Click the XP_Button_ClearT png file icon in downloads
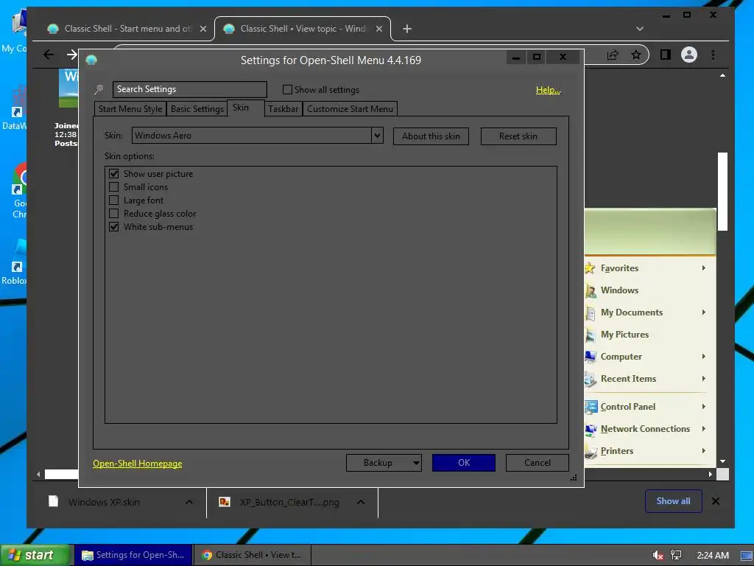Viewport: 754px width, 566px height. pos(224,502)
